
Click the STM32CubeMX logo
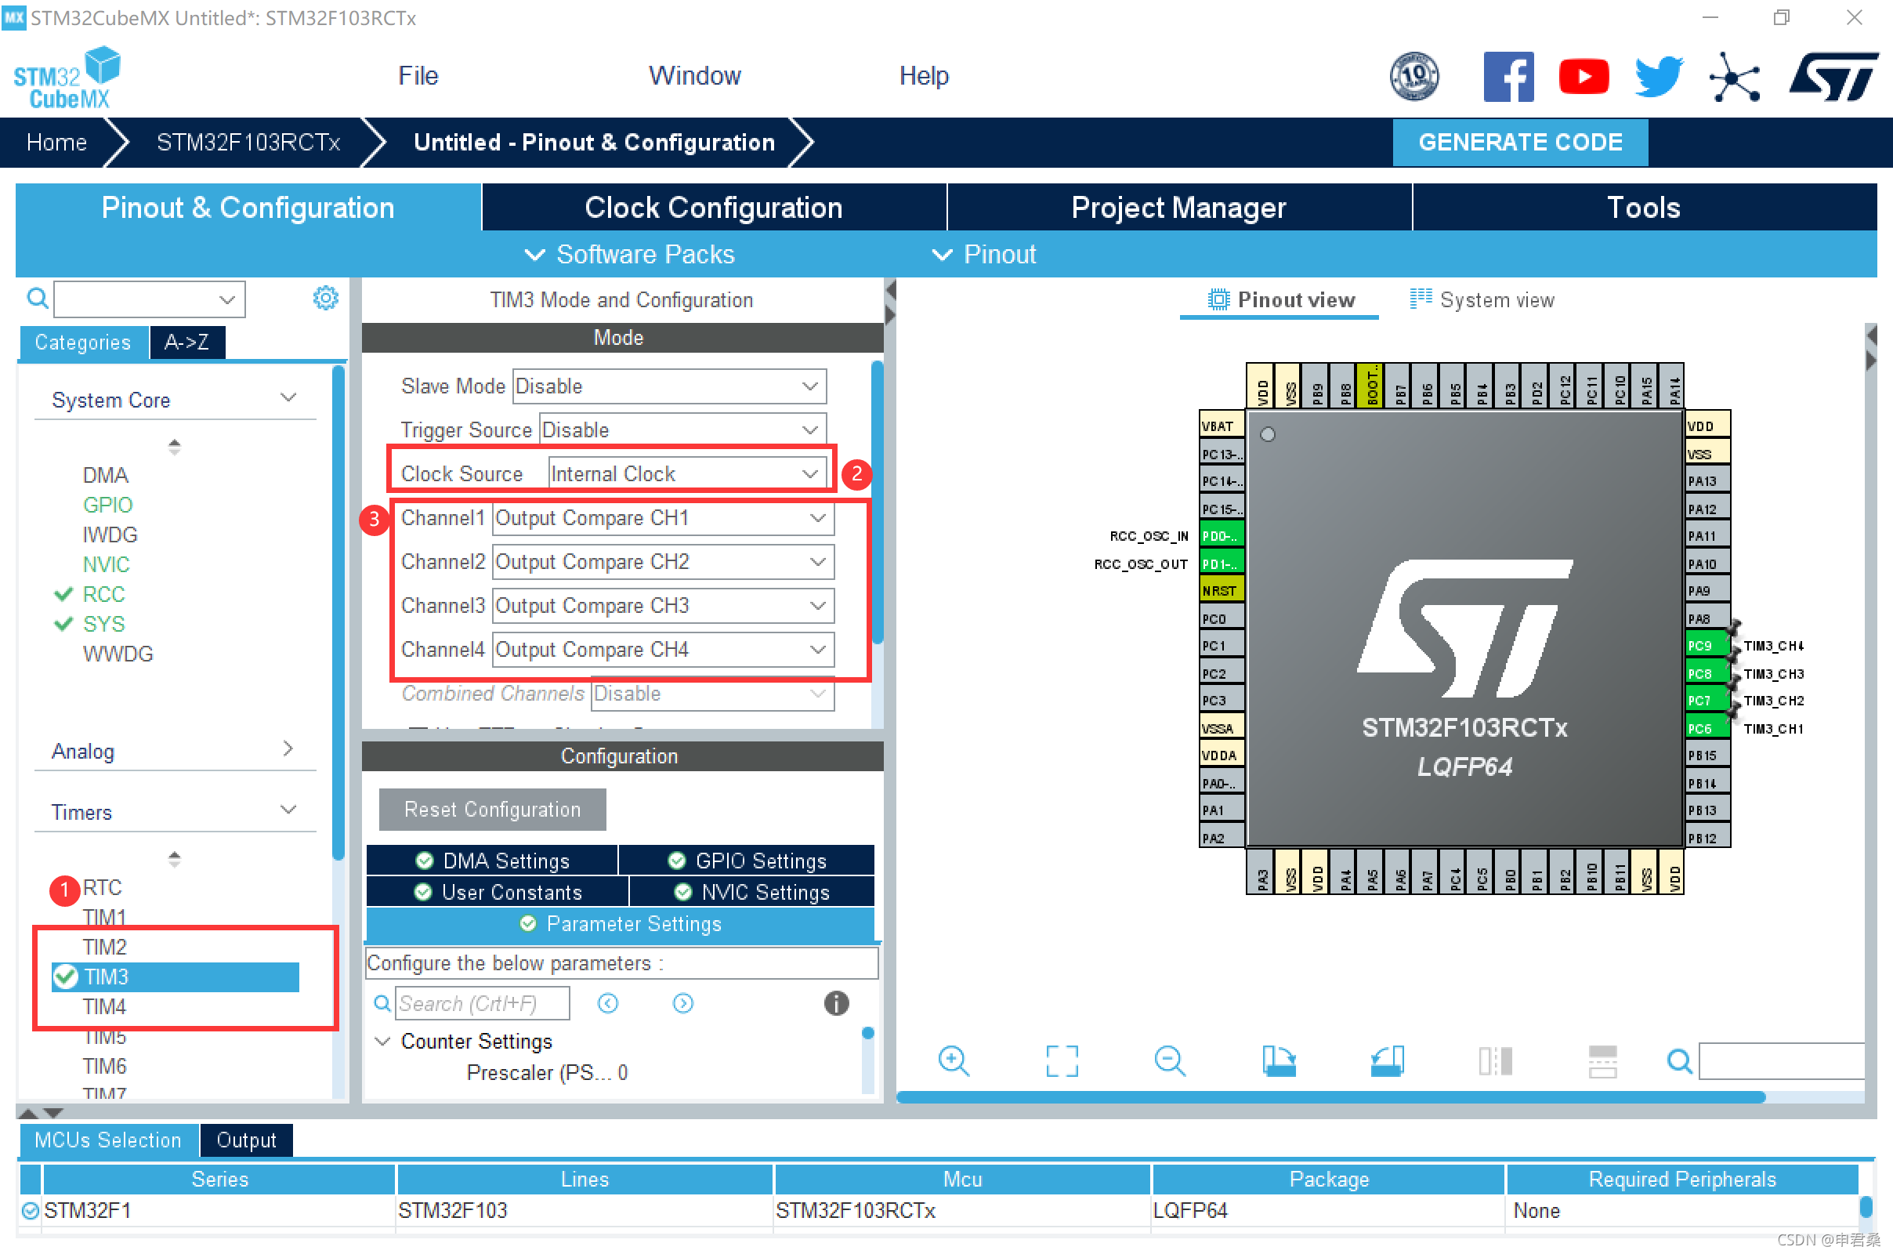67,78
